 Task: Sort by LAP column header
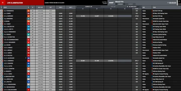pos(51,7)
